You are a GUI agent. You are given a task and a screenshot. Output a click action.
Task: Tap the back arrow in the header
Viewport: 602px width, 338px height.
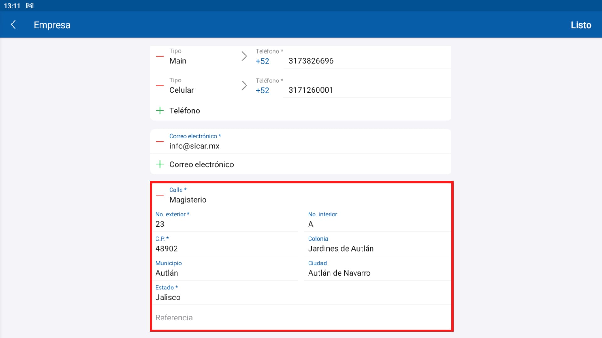(x=14, y=25)
